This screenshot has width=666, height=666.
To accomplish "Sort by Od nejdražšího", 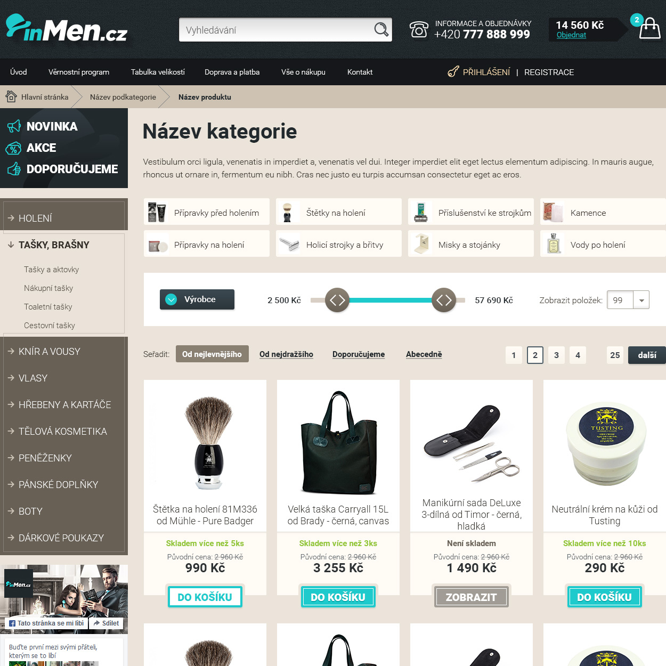I will (286, 354).
